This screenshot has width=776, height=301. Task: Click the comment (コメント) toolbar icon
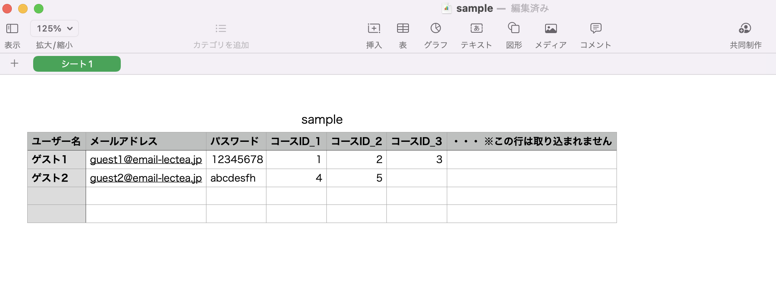point(596,28)
